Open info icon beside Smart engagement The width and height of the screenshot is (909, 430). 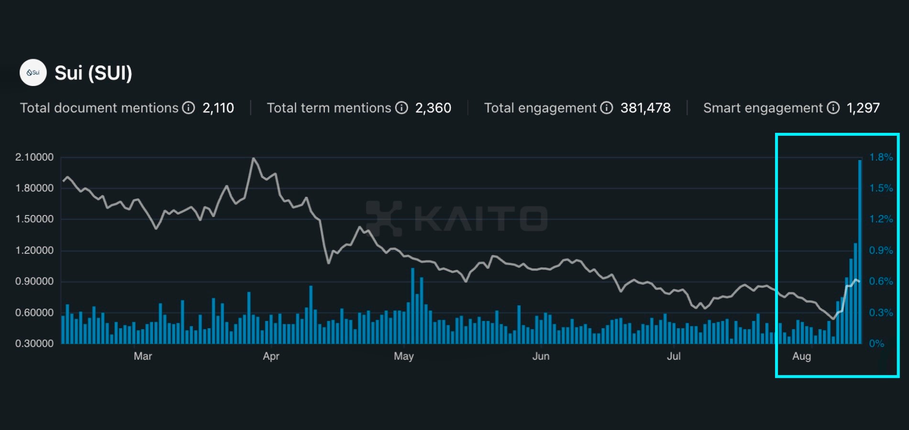[833, 108]
